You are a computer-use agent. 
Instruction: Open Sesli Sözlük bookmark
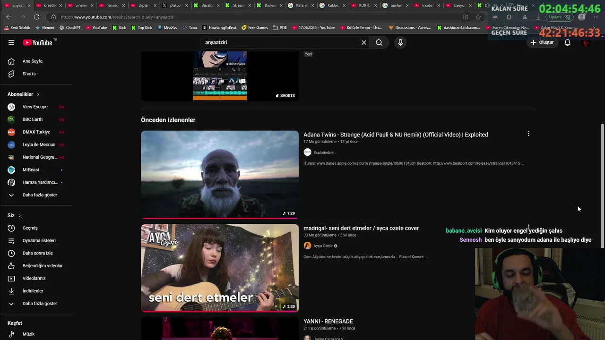(17, 28)
